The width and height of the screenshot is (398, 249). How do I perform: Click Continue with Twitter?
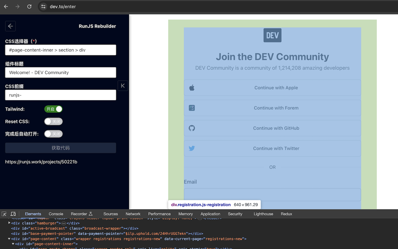coord(272,148)
